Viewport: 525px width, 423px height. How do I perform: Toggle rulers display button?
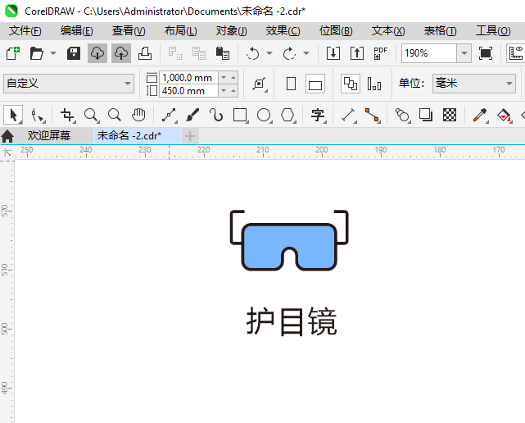click(516, 53)
